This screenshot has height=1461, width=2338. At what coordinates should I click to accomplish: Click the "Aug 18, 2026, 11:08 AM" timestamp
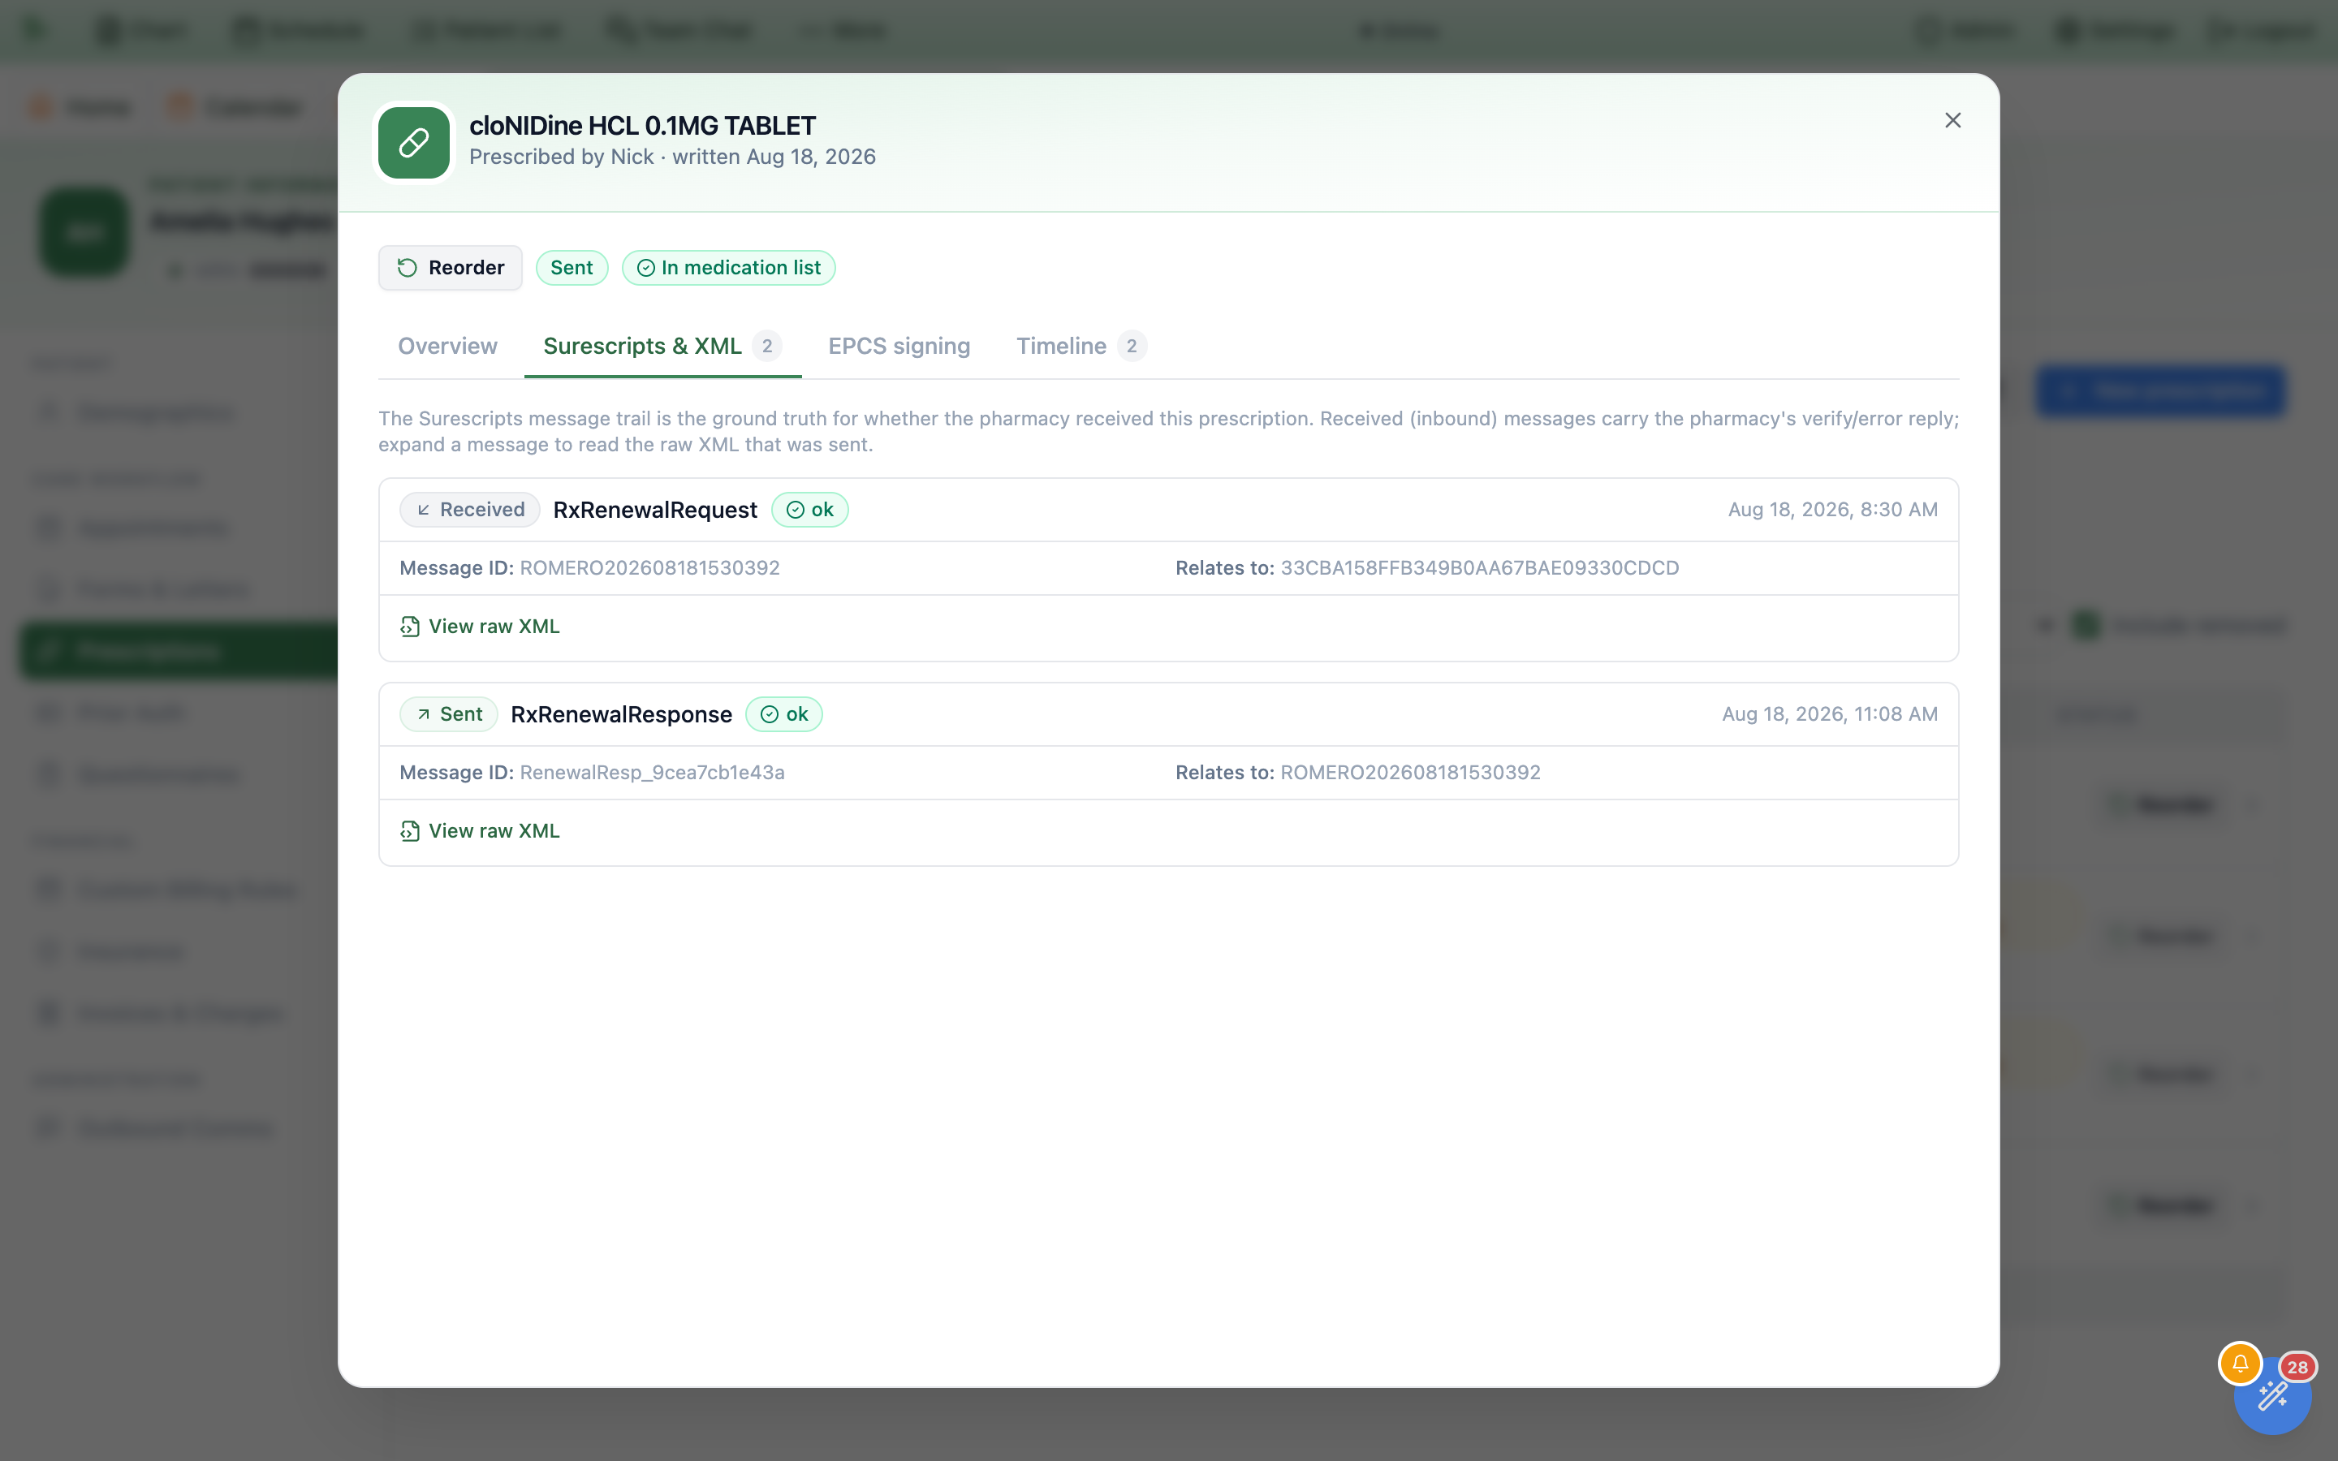click(1830, 714)
